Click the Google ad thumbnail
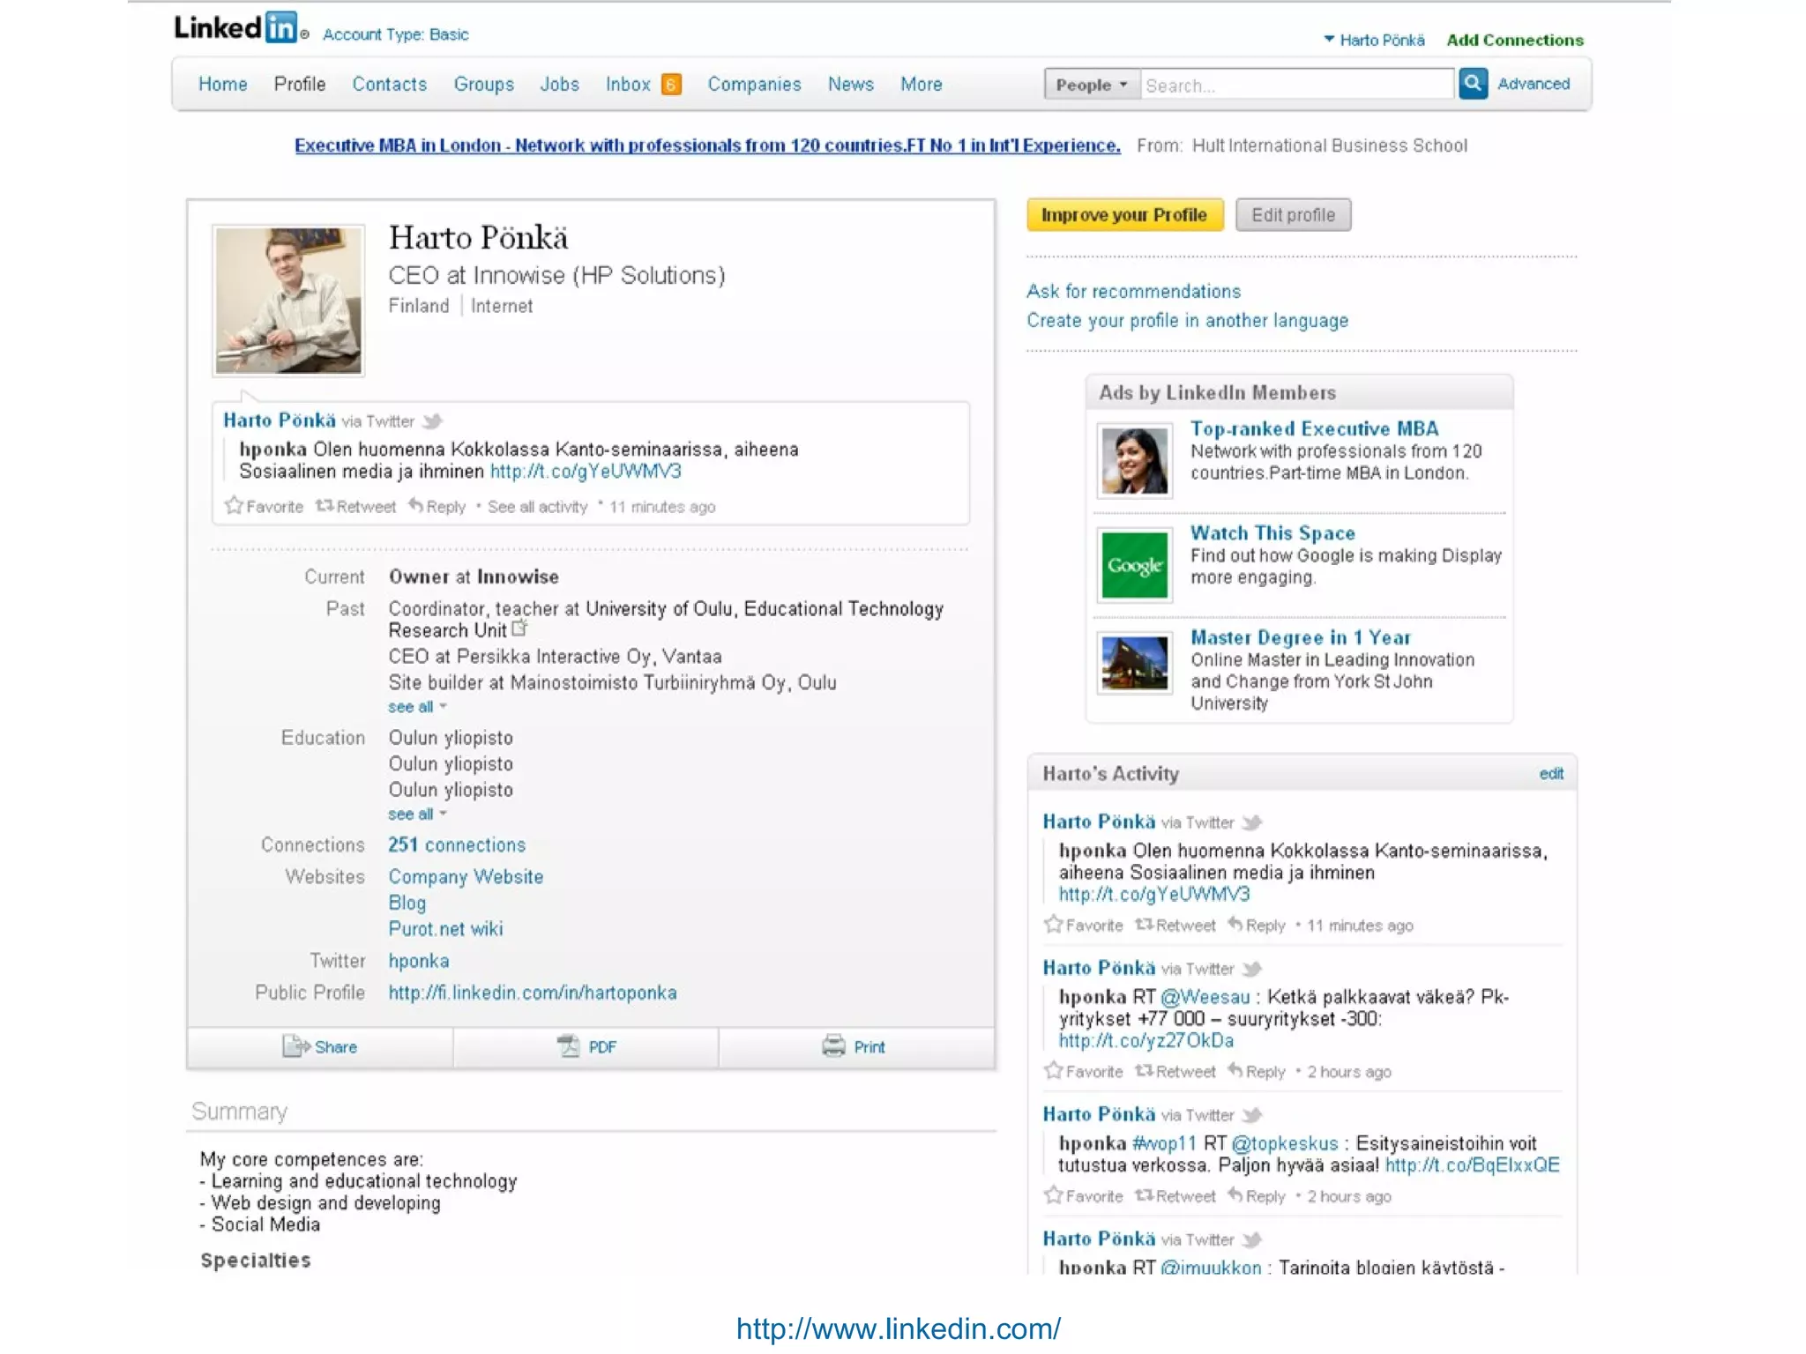Screen dimensions: 1806x1354 point(1134,565)
